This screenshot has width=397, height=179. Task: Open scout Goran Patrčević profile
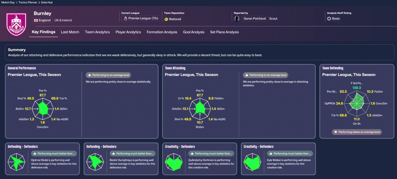(256, 19)
